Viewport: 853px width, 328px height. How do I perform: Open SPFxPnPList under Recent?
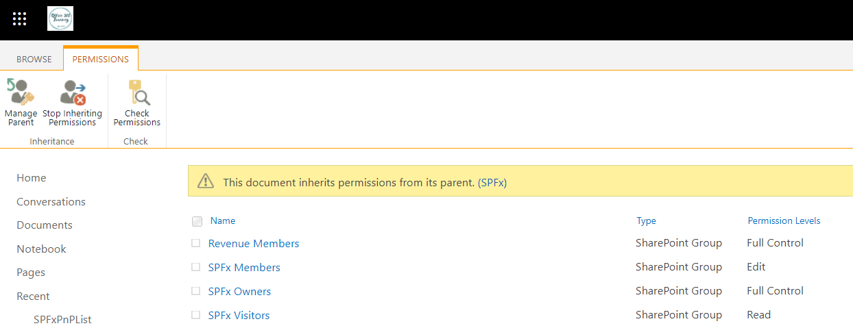(62, 320)
